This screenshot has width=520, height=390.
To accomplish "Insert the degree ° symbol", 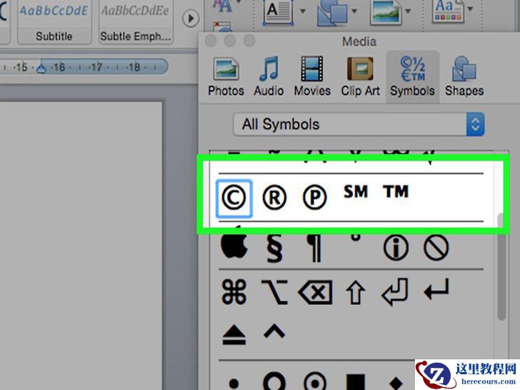I will click(x=356, y=237).
